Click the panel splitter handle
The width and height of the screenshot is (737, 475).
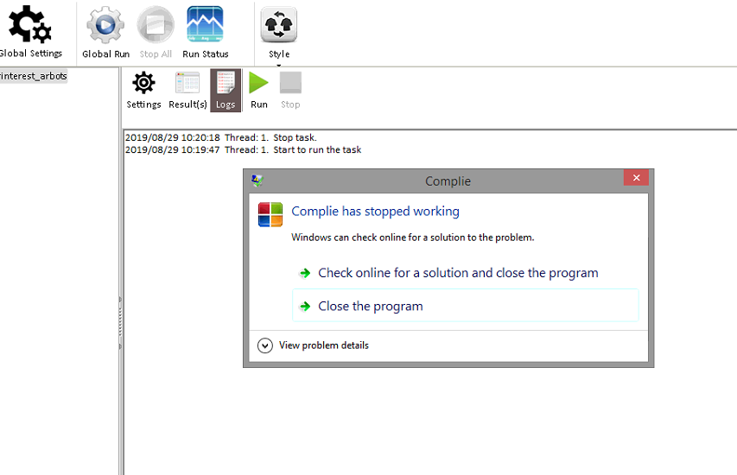pos(120,324)
